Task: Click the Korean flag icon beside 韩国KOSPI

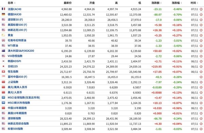Action: (x=3, y=61)
